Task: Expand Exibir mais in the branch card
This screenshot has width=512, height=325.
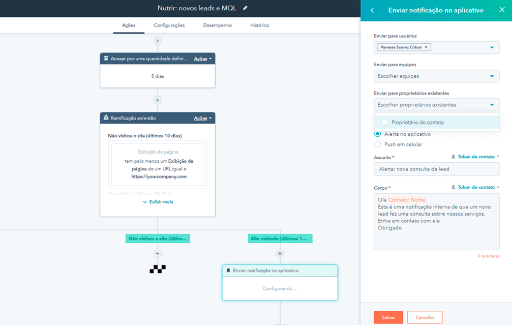Action: [x=158, y=202]
